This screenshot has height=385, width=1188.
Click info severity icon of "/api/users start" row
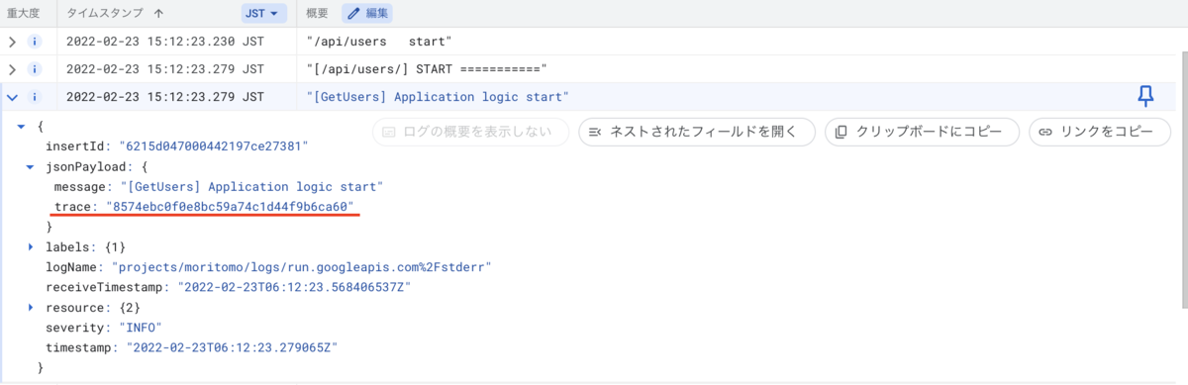(x=35, y=42)
